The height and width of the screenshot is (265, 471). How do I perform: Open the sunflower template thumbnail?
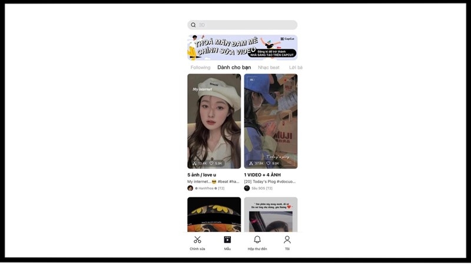(214, 214)
